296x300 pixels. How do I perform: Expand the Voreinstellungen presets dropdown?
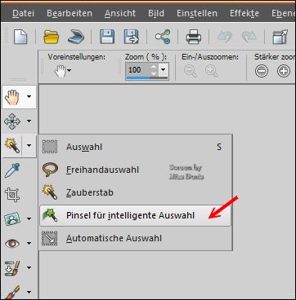point(63,72)
